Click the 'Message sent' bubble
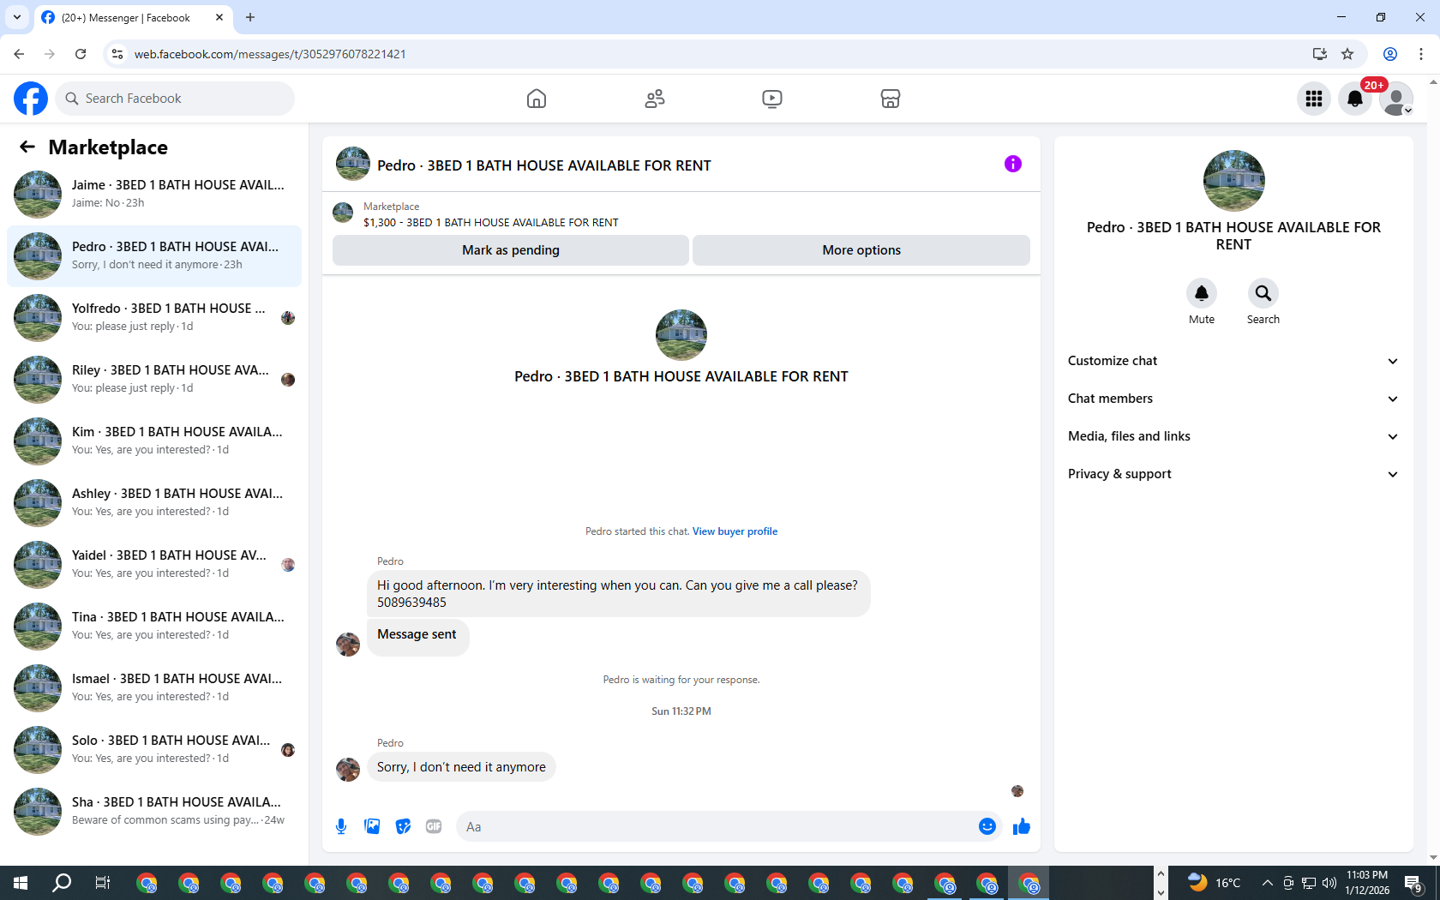The width and height of the screenshot is (1440, 900). coord(417,637)
